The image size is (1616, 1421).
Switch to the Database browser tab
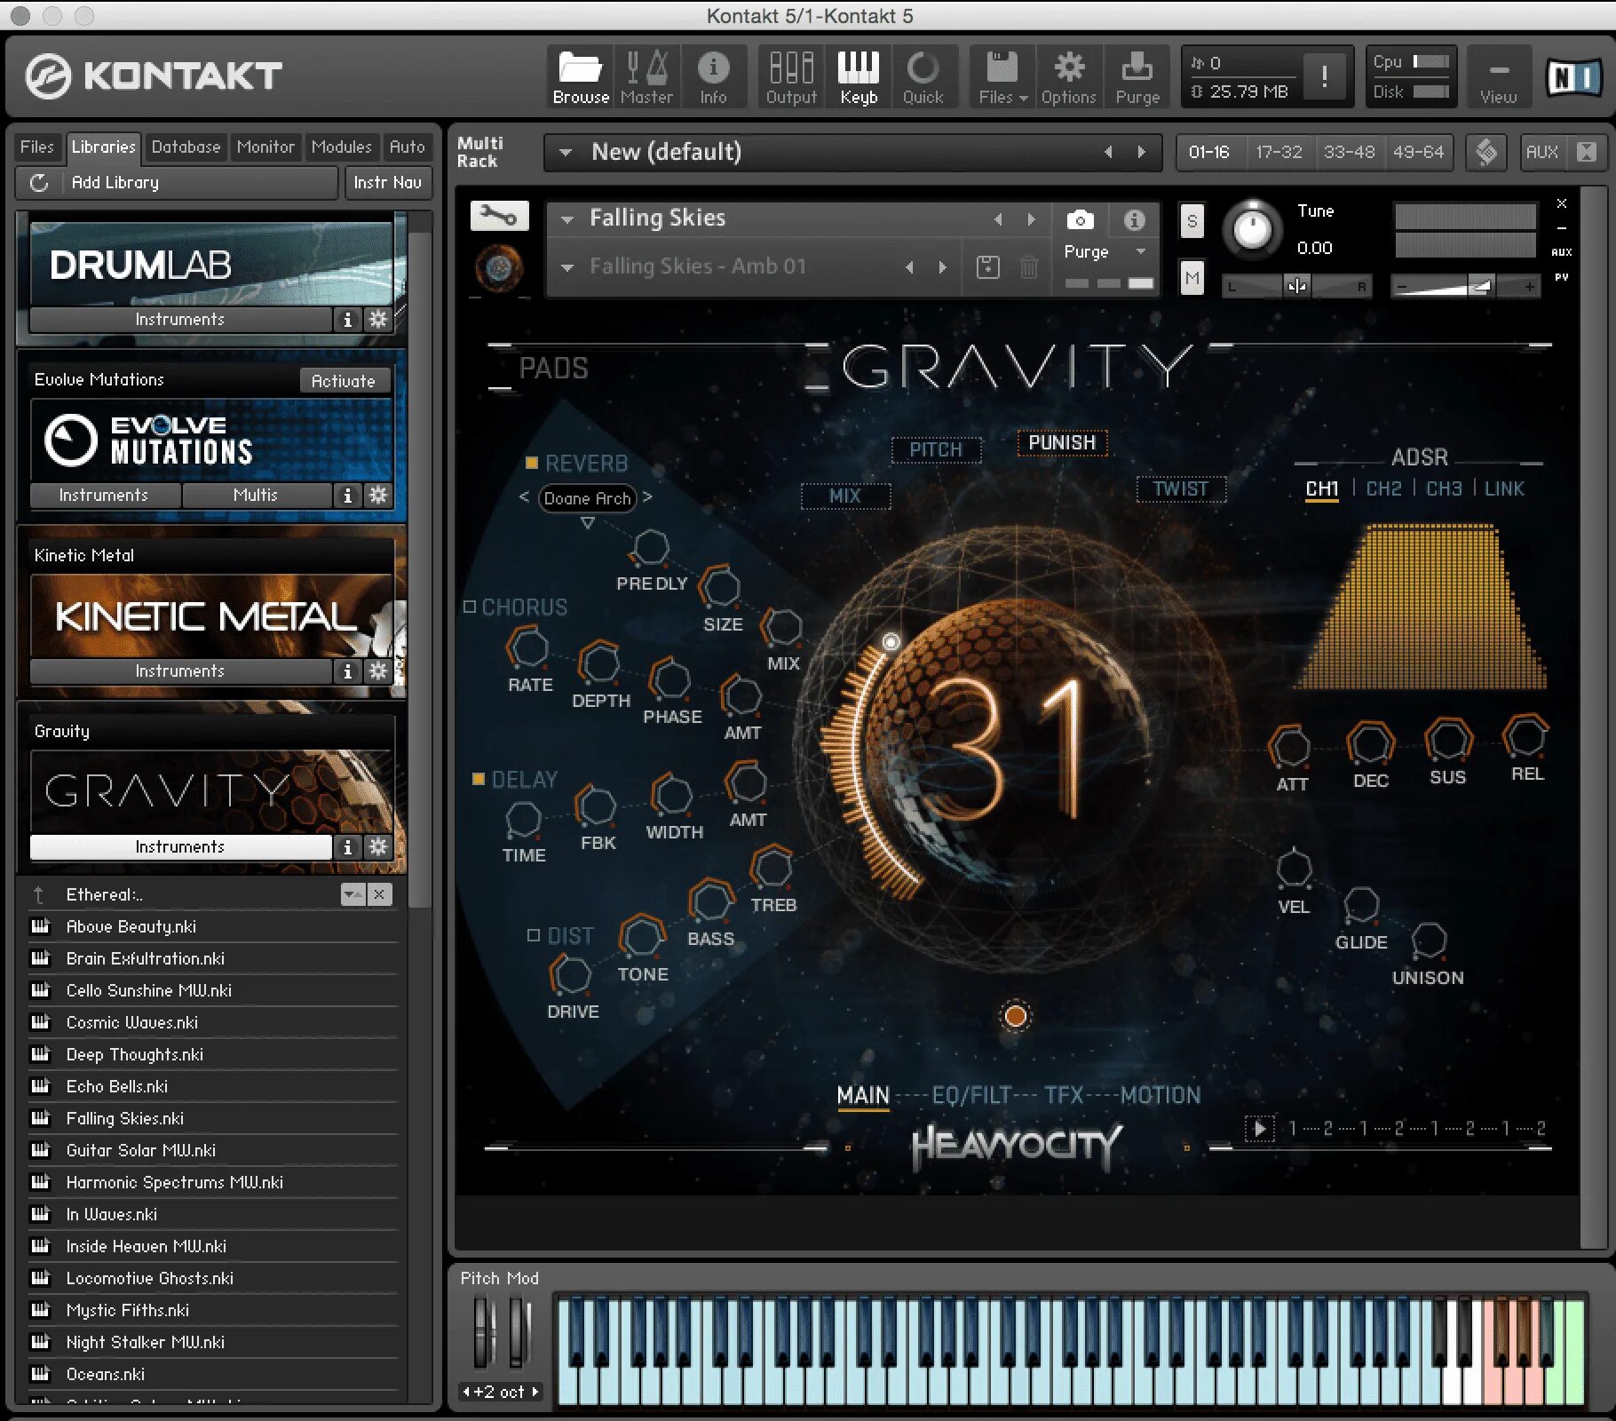[x=186, y=147]
